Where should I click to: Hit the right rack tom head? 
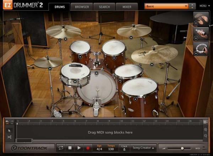tap(114, 47)
